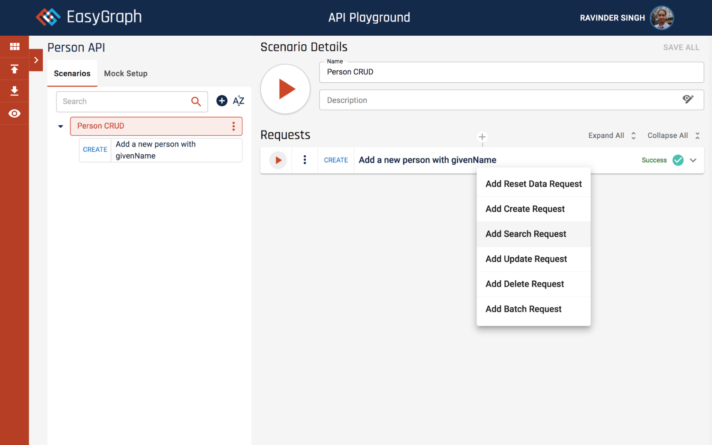Screen dimensions: 712x445
Task: Click the search magnifier icon
Action: coord(196,102)
